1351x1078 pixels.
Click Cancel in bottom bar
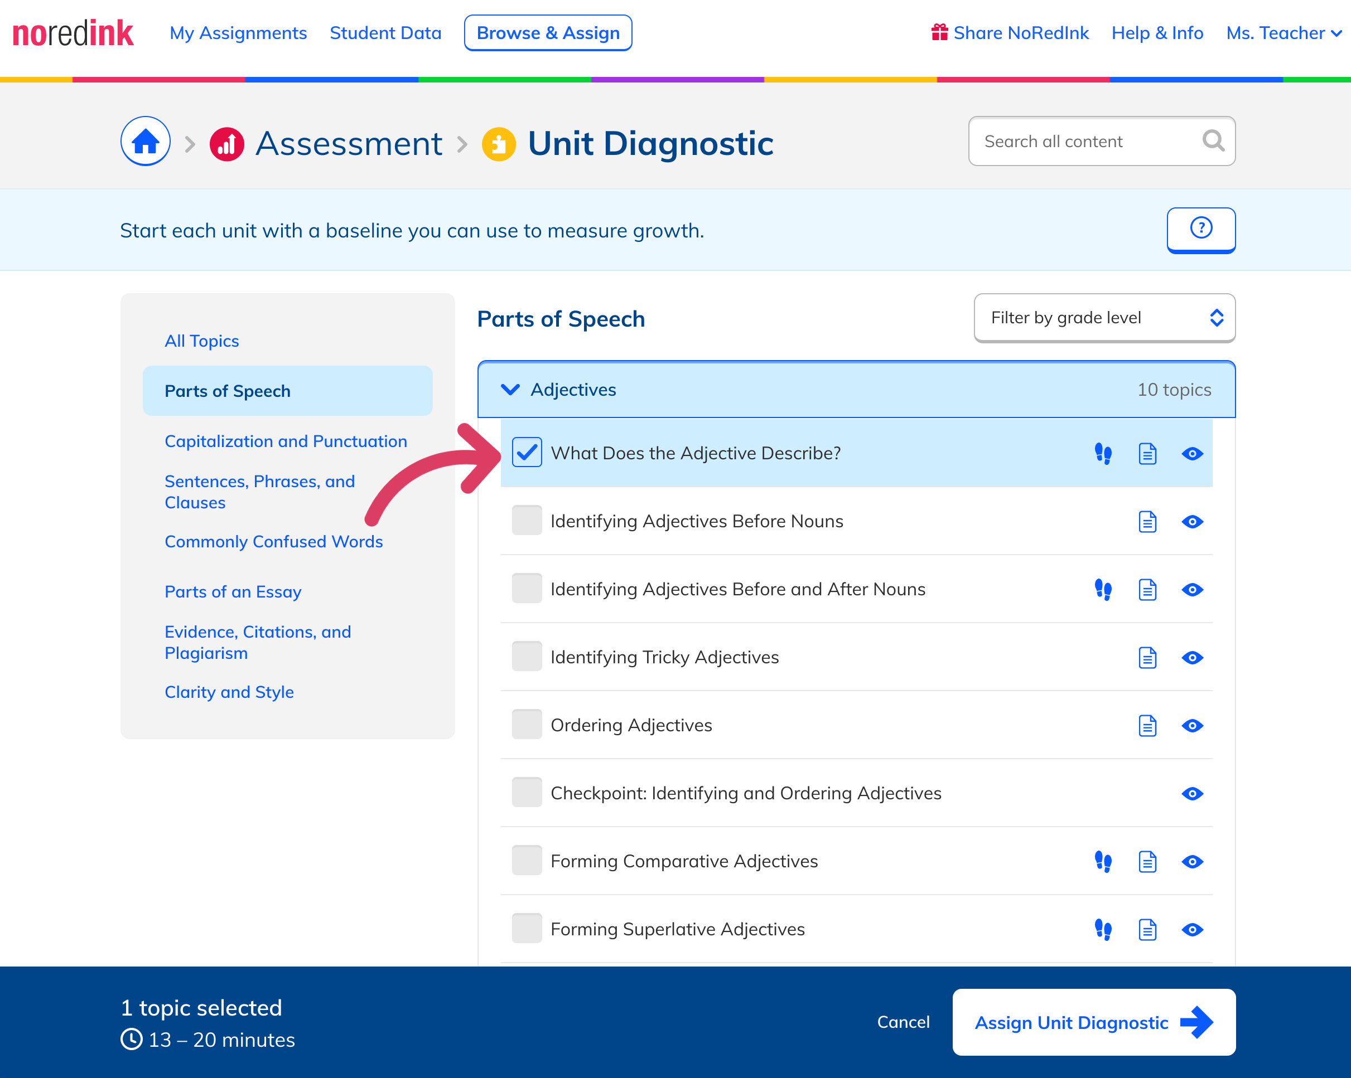pyautogui.click(x=903, y=1022)
